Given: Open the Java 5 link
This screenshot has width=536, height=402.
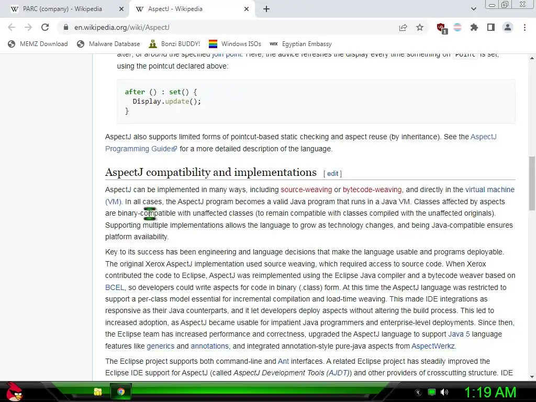Looking at the screenshot, I should [459, 334].
